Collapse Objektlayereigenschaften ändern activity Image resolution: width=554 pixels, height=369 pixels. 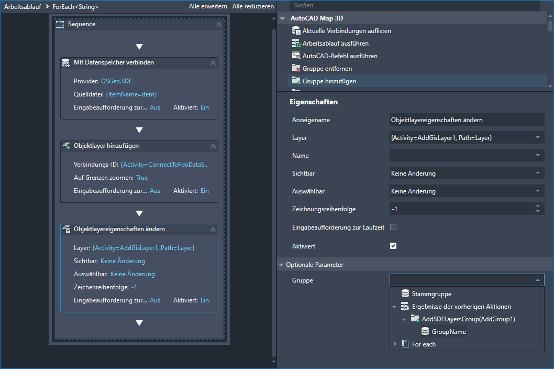coord(213,230)
